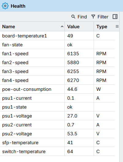This screenshot has height=162, width=123.
Task: Click the Filter funnel icon
Action: pyautogui.click(x=93, y=17)
